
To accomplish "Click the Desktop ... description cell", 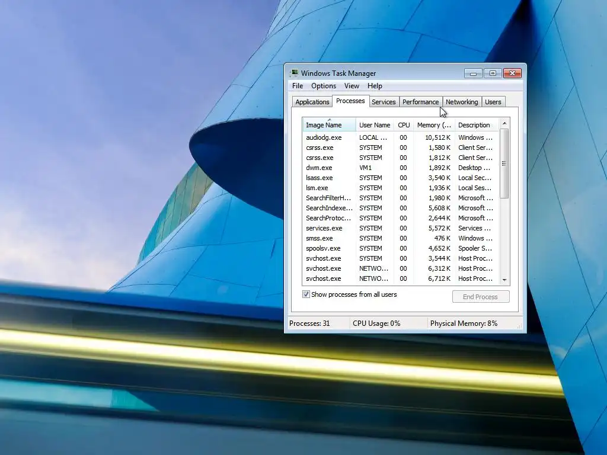I will (x=474, y=168).
